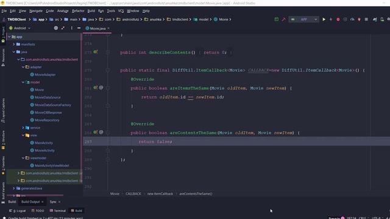This screenshot has height=219, width=390.
Task: Collapse the adapter package
Action: [x=23, y=67]
